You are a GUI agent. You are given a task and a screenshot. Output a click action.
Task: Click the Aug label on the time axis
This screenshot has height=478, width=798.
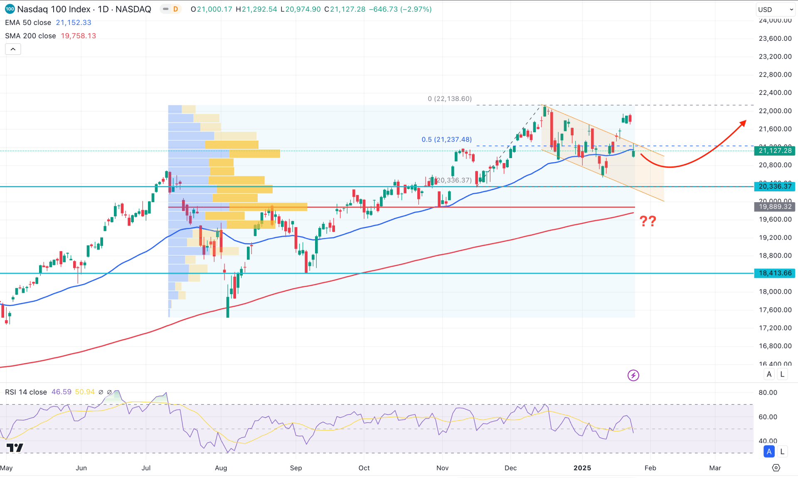[221, 468]
